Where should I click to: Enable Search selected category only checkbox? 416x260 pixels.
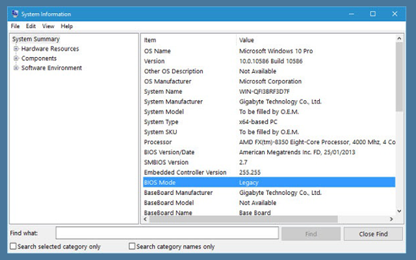(x=14, y=246)
